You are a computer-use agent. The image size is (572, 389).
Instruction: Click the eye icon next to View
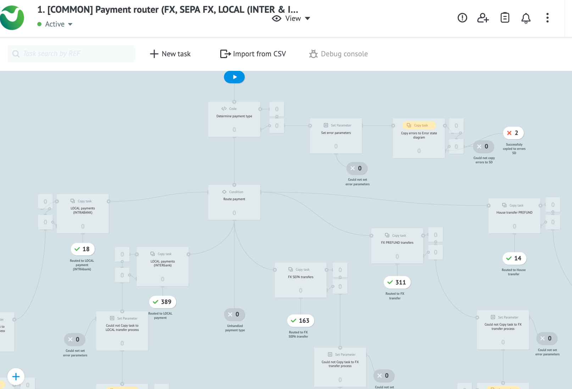(276, 18)
